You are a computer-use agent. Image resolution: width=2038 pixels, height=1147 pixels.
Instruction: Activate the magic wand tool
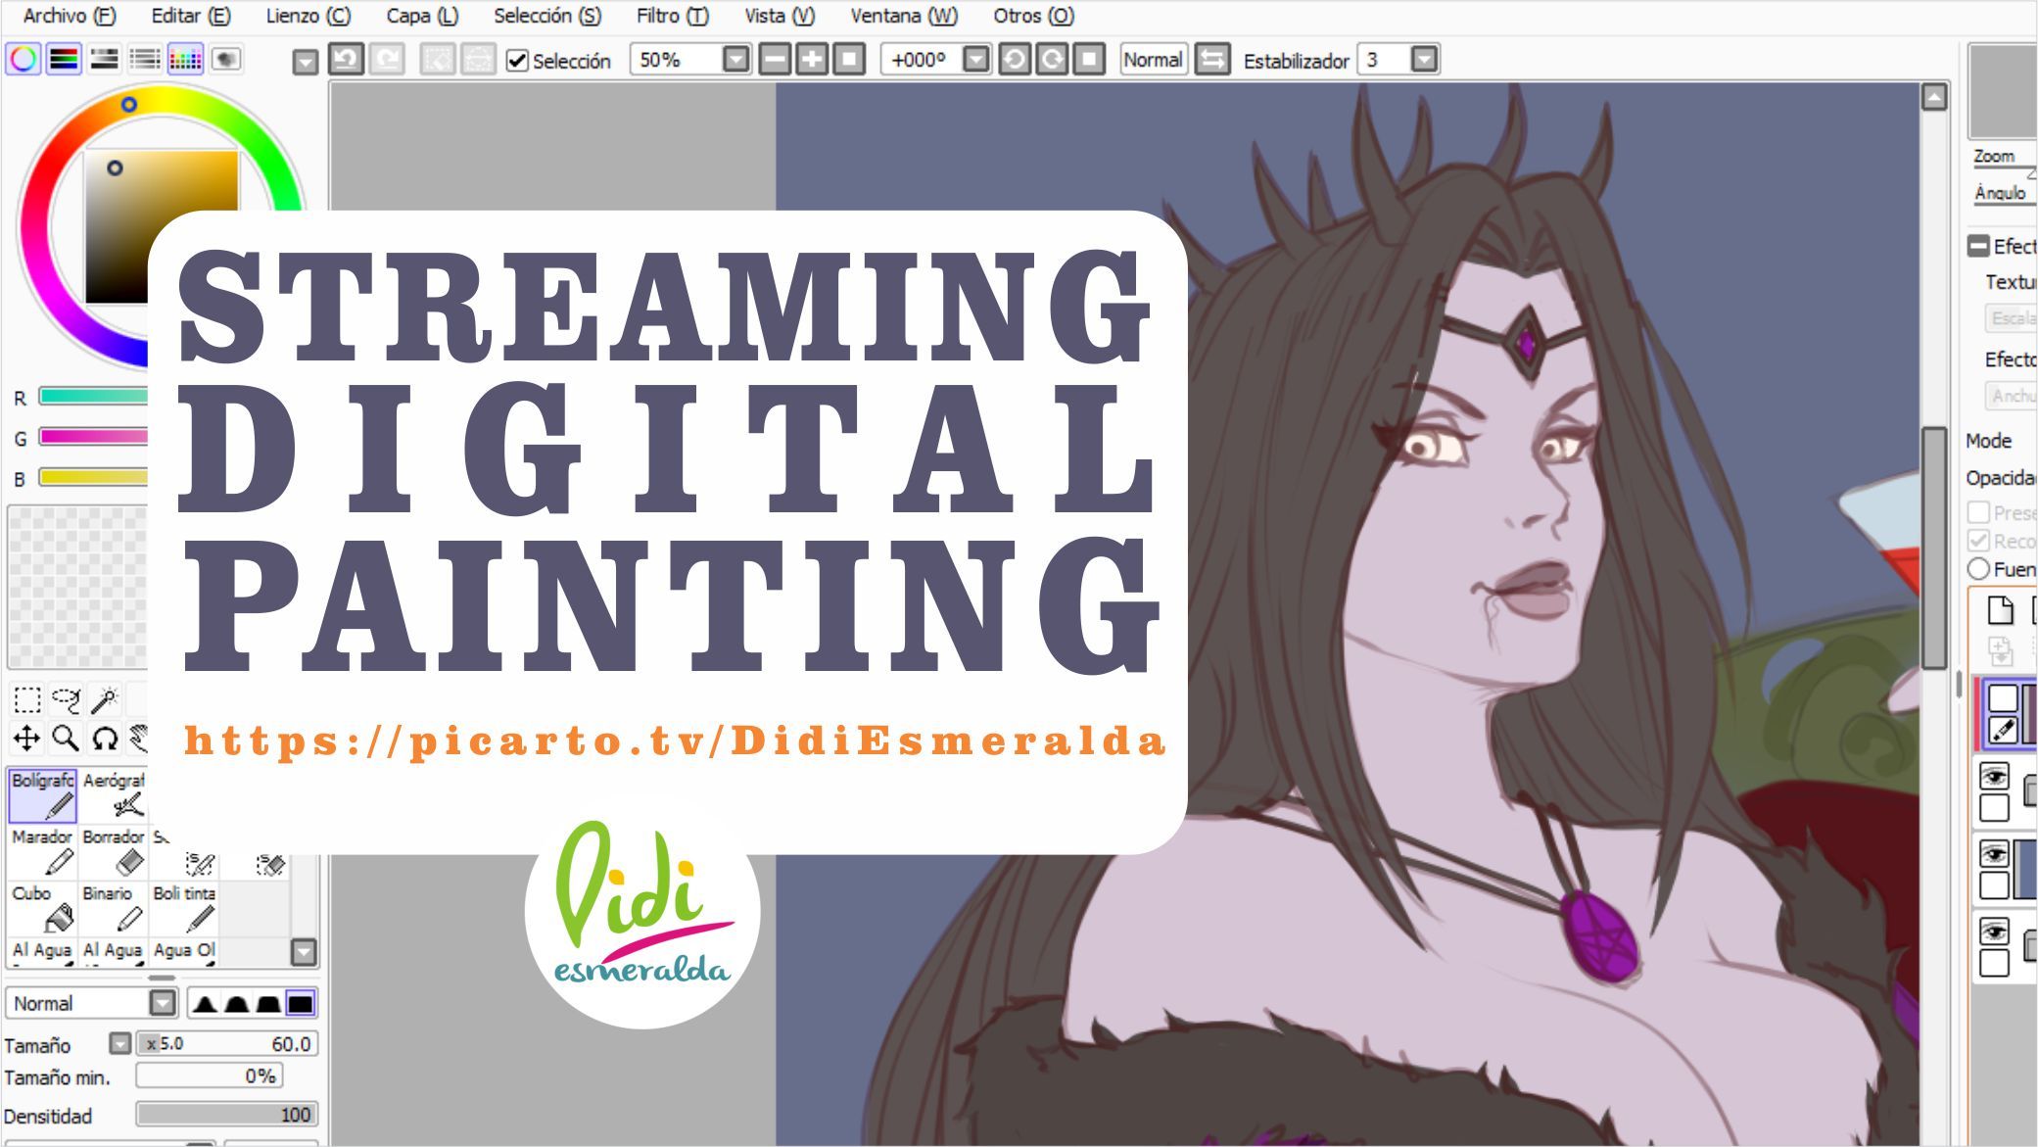(104, 699)
